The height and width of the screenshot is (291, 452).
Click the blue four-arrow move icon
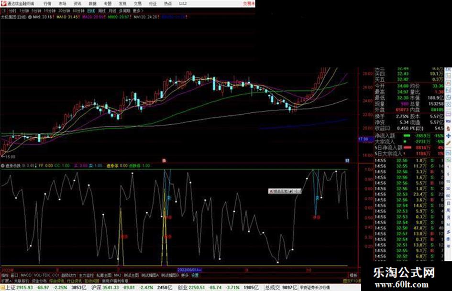pyautogui.click(x=448, y=136)
